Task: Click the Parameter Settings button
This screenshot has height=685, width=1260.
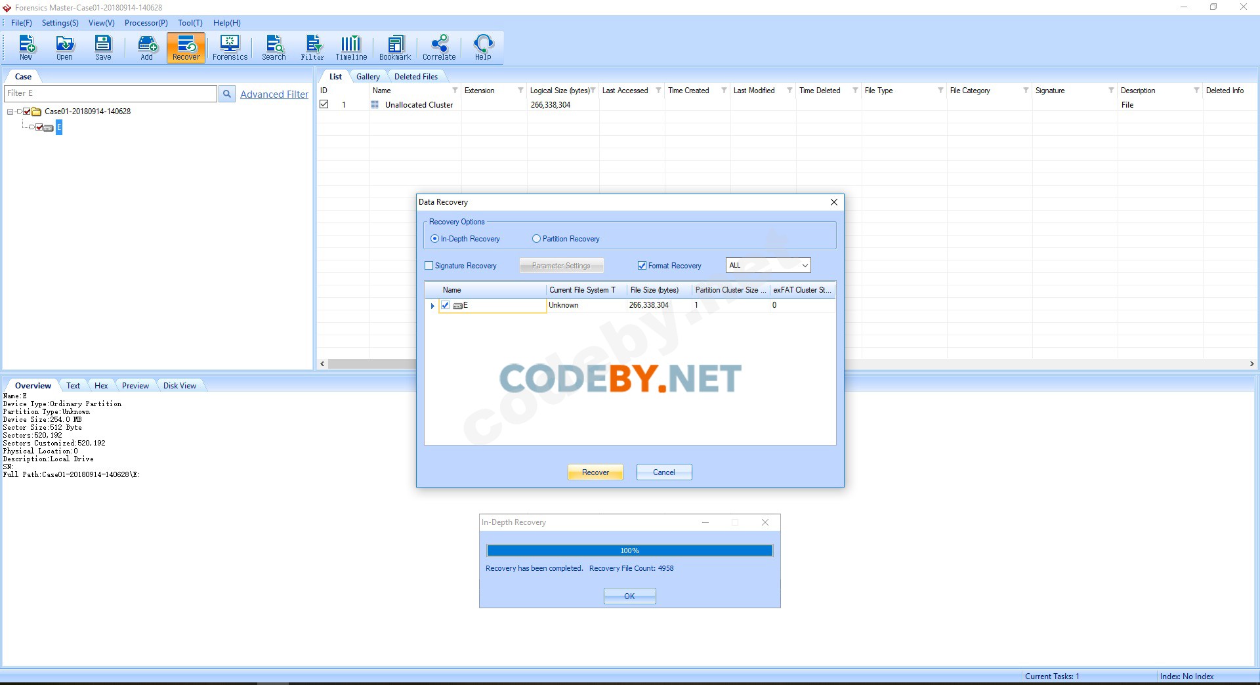Action: (561, 266)
